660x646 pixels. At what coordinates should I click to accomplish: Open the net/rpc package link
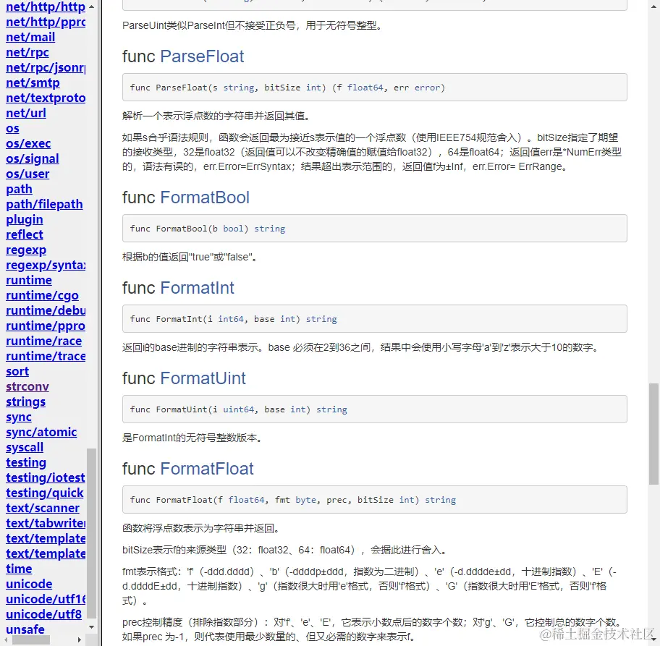(x=27, y=53)
